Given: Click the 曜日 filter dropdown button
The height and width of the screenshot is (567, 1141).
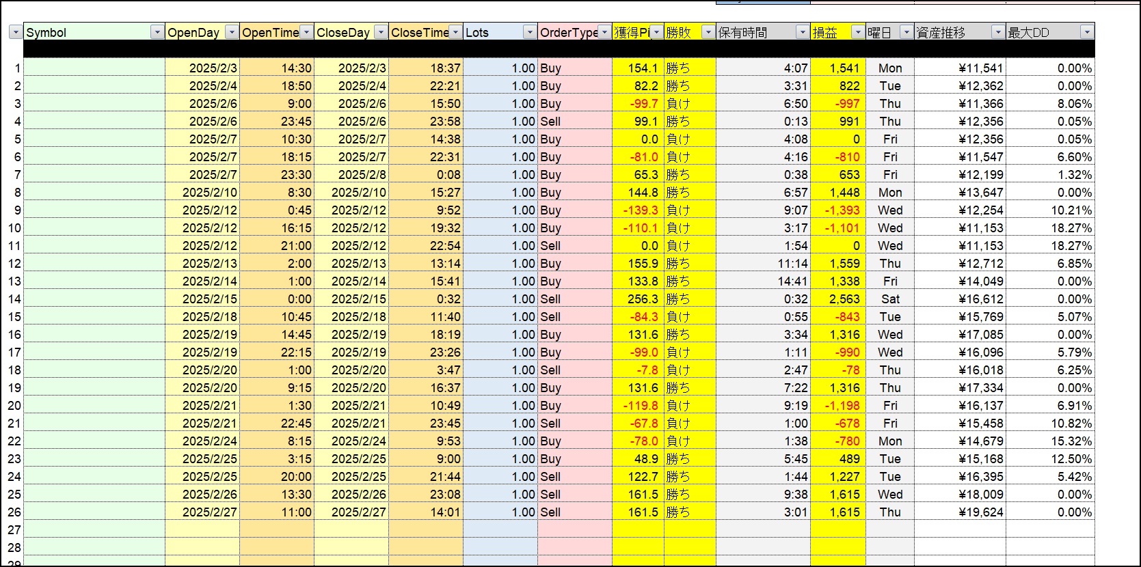Looking at the screenshot, I should [907, 32].
